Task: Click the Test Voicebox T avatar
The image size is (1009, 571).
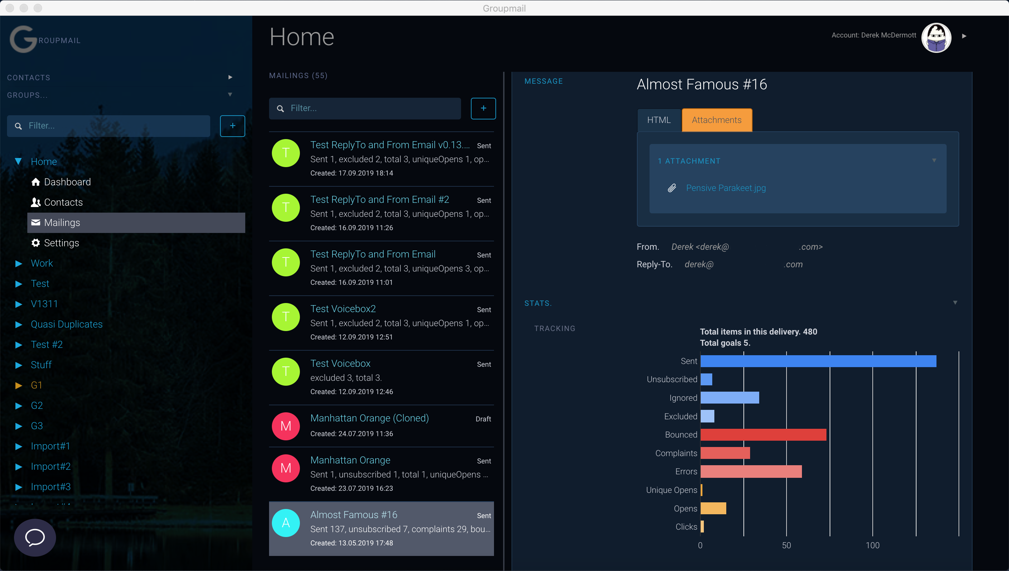Action: [x=286, y=372]
